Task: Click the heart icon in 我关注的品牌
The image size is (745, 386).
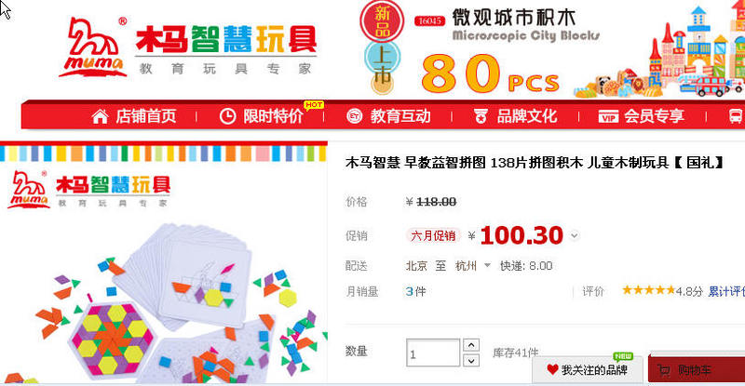Action: [x=552, y=370]
